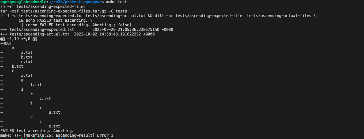The height and width of the screenshot is (139, 364).
Task: Click the "-ROOT" diff line
Action: click(6, 43)
